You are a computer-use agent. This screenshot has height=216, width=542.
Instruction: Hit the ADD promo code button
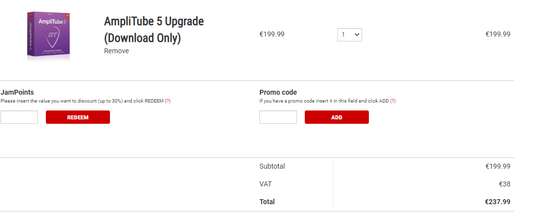point(336,117)
